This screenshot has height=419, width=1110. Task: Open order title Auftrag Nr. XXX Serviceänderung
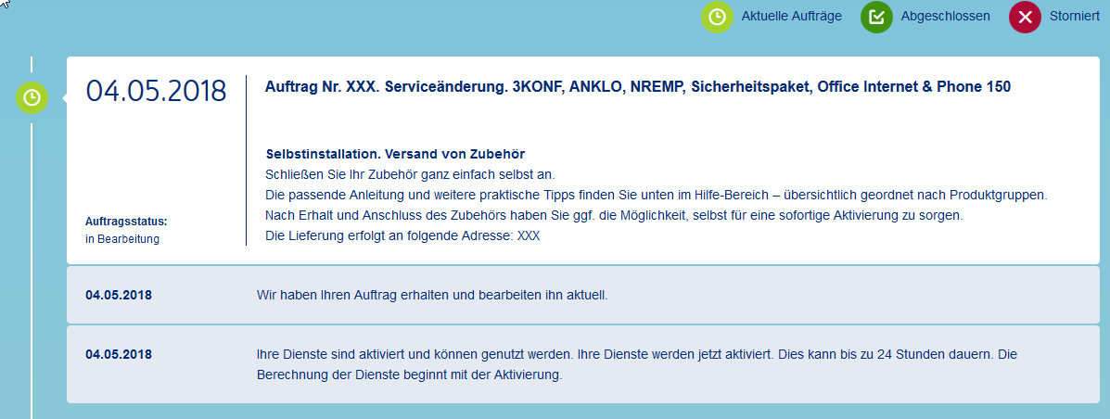[637, 86]
